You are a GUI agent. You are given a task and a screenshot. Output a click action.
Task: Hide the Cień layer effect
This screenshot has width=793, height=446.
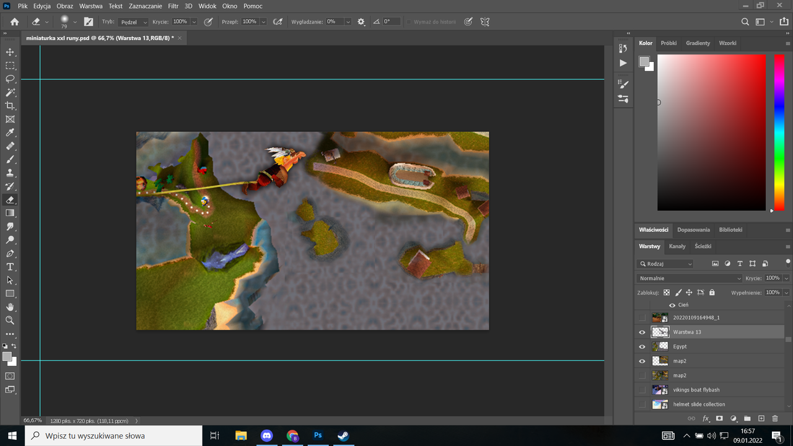coord(672,305)
